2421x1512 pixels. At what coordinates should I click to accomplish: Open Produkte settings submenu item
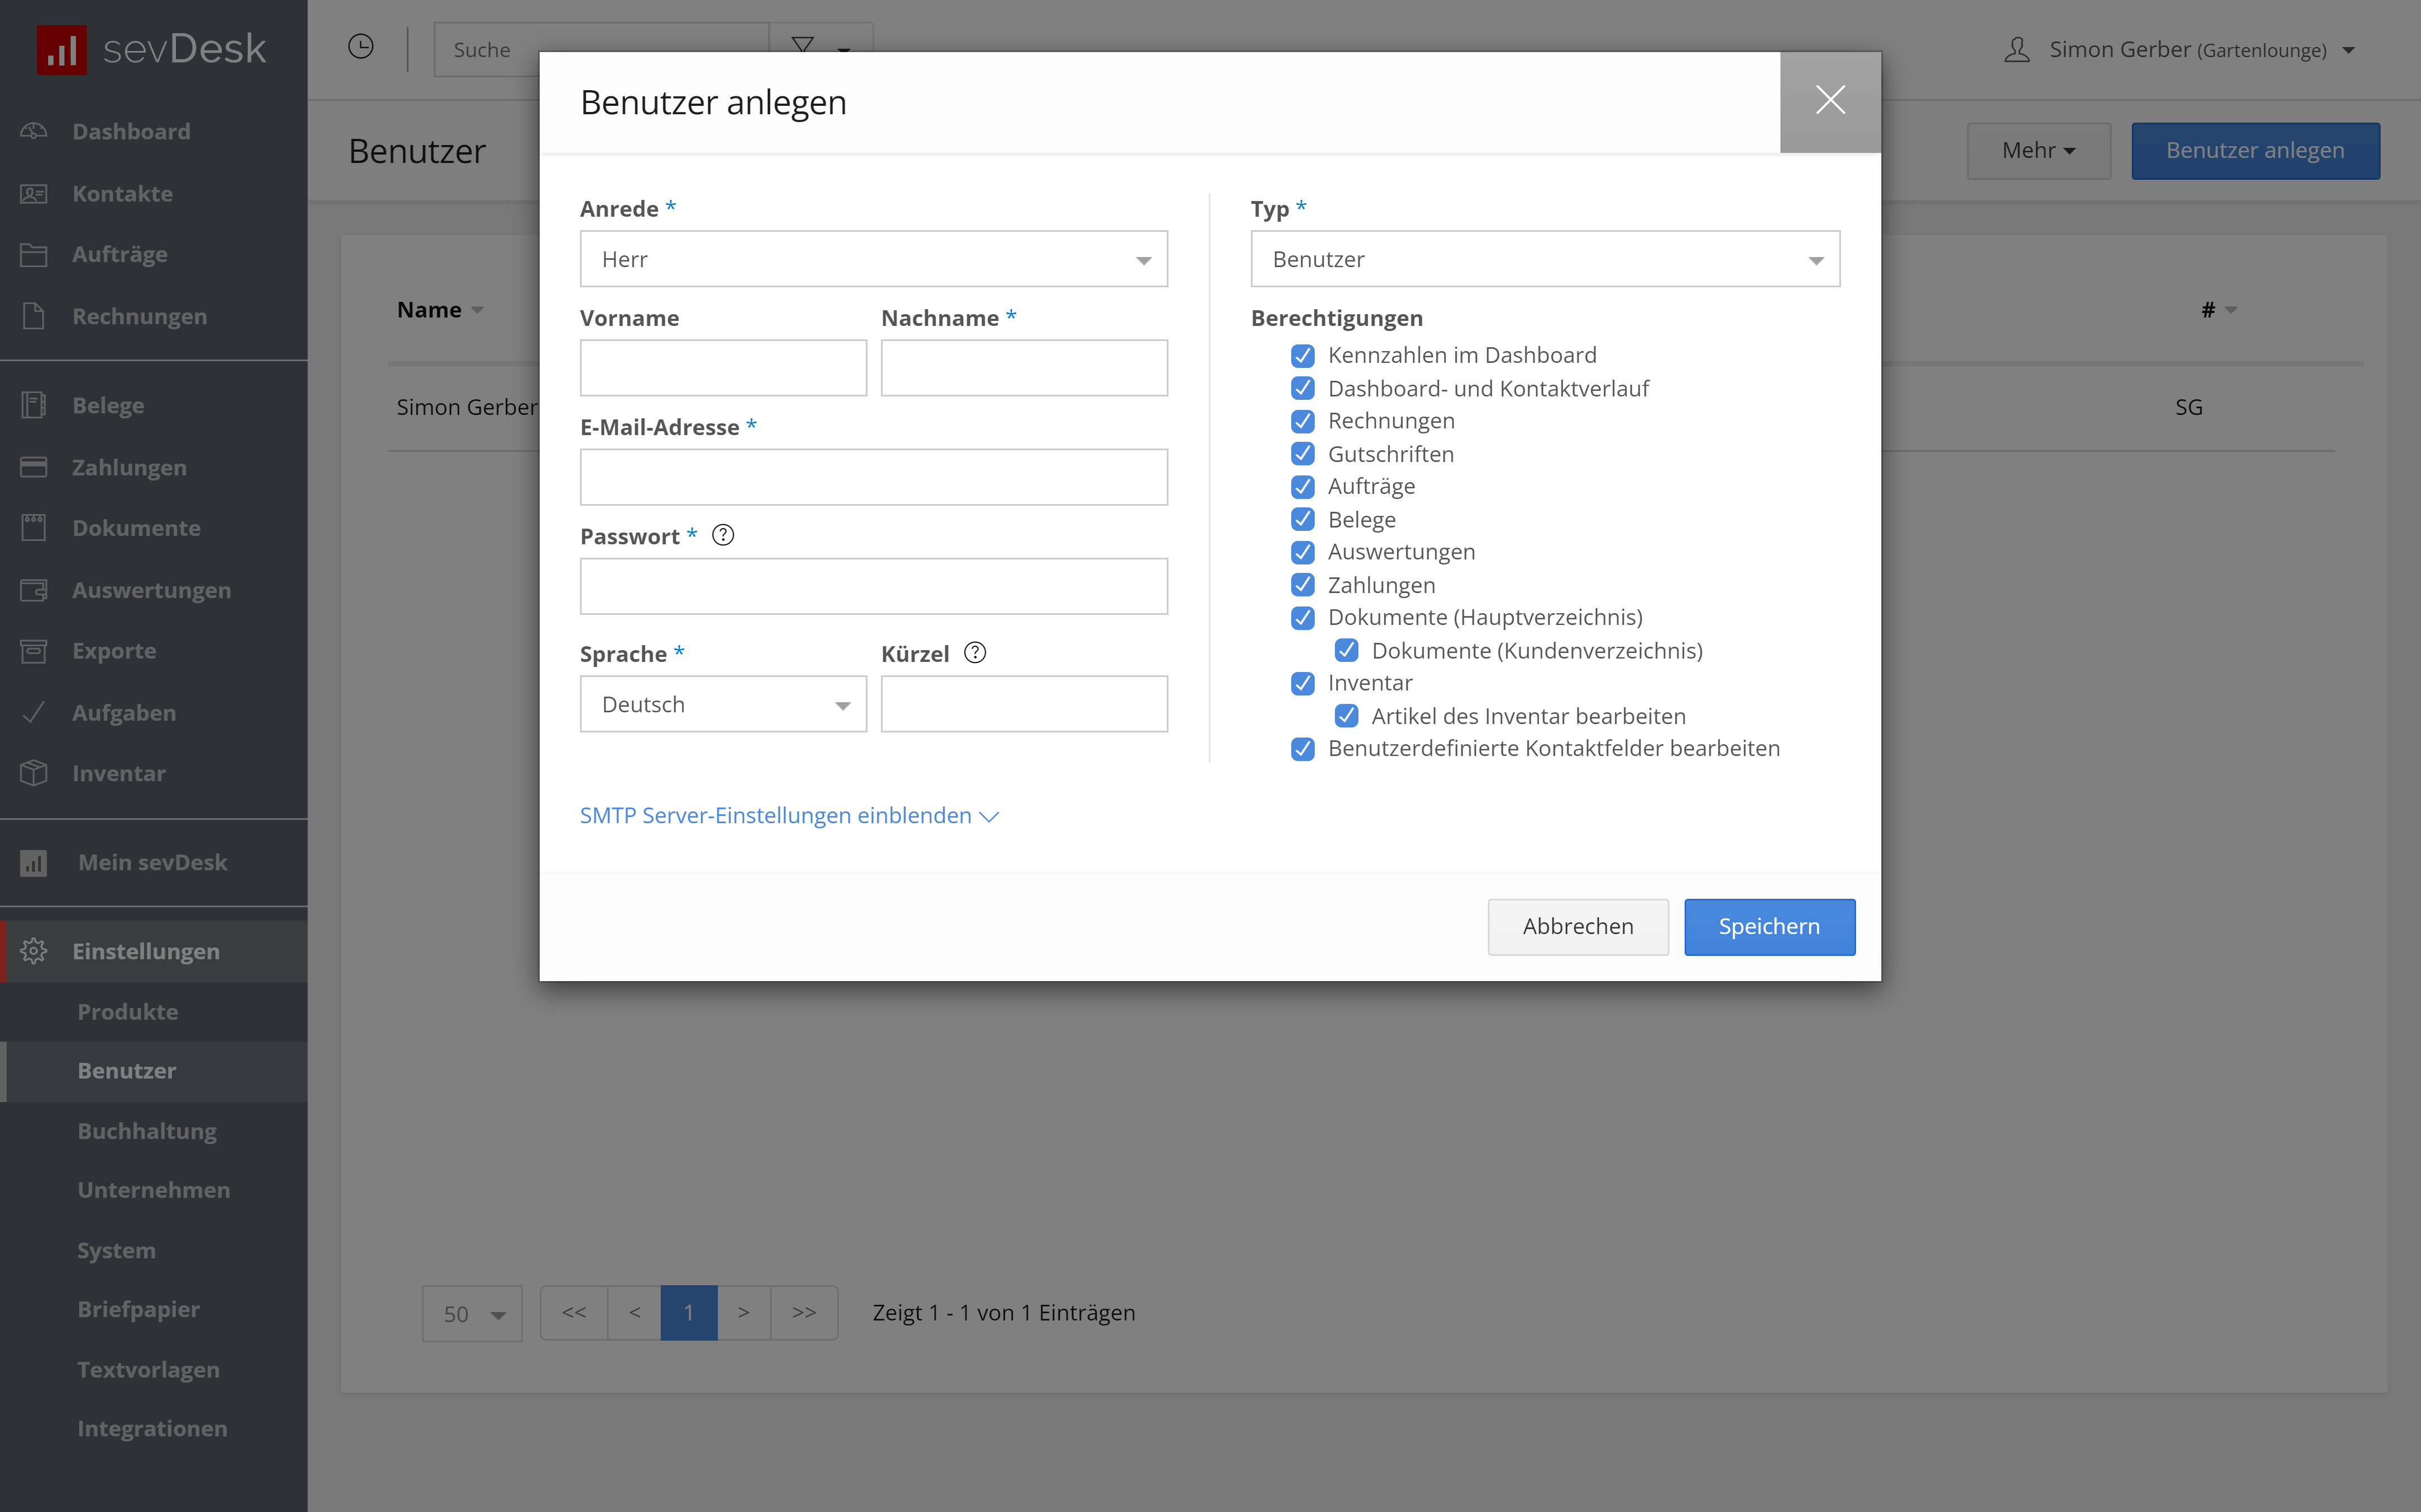click(x=128, y=1011)
